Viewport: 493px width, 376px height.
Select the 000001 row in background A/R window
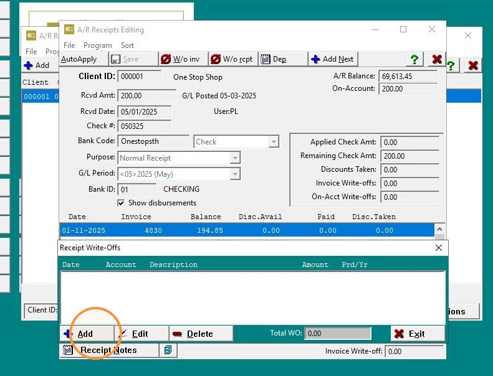pos(41,96)
